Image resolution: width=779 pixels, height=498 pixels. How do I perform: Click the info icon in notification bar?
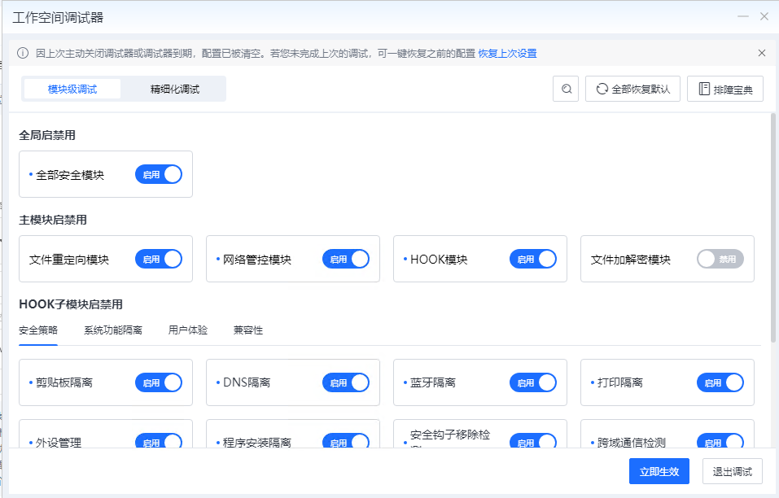pyautogui.click(x=23, y=54)
